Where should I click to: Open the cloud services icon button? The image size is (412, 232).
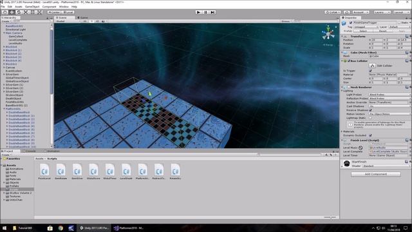(x=347, y=12)
